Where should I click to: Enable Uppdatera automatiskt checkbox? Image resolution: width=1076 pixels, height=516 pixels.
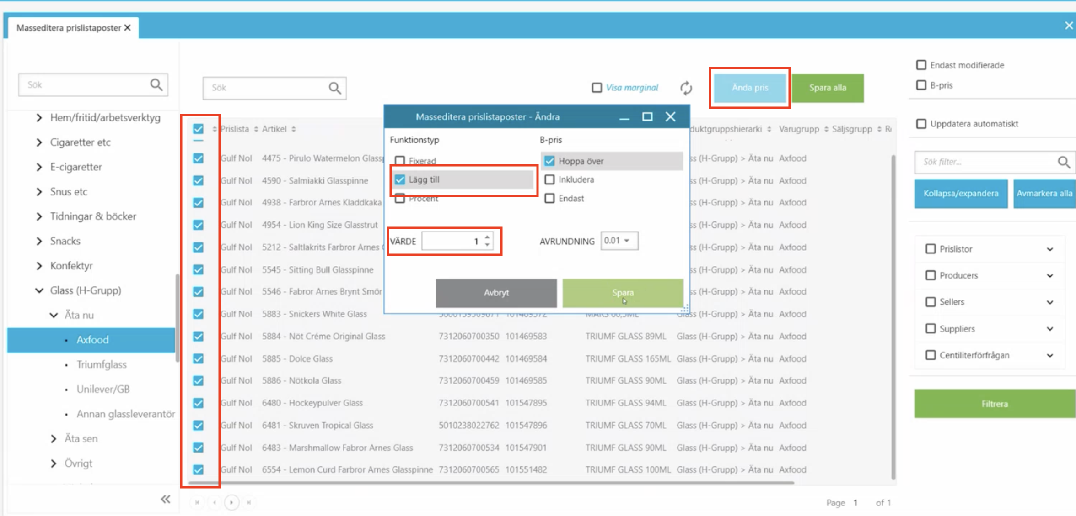tap(921, 124)
